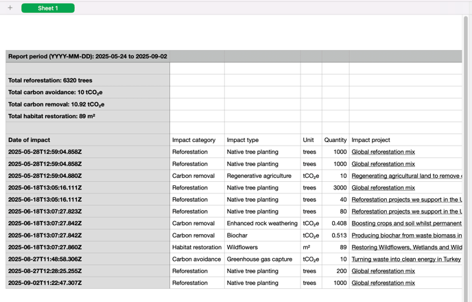Select the quantity cell 40

click(335, 200)
